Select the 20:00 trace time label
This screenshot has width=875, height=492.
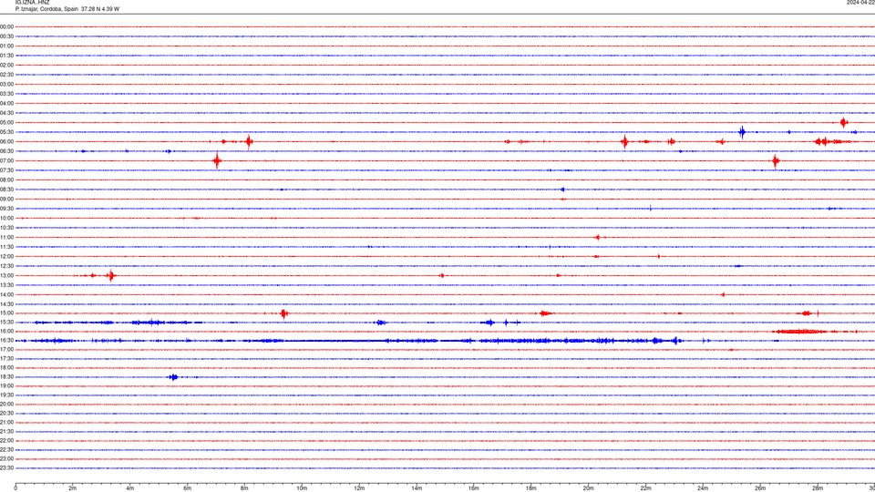click(6, 405)
